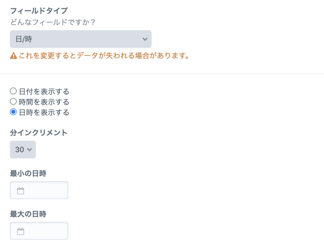324x248 pixels.
Task: Open the calendar picker for 最小の日時
Action: point(39,190)
